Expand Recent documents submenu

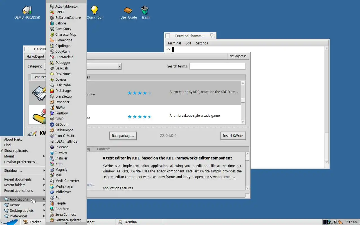coord(23,179)
